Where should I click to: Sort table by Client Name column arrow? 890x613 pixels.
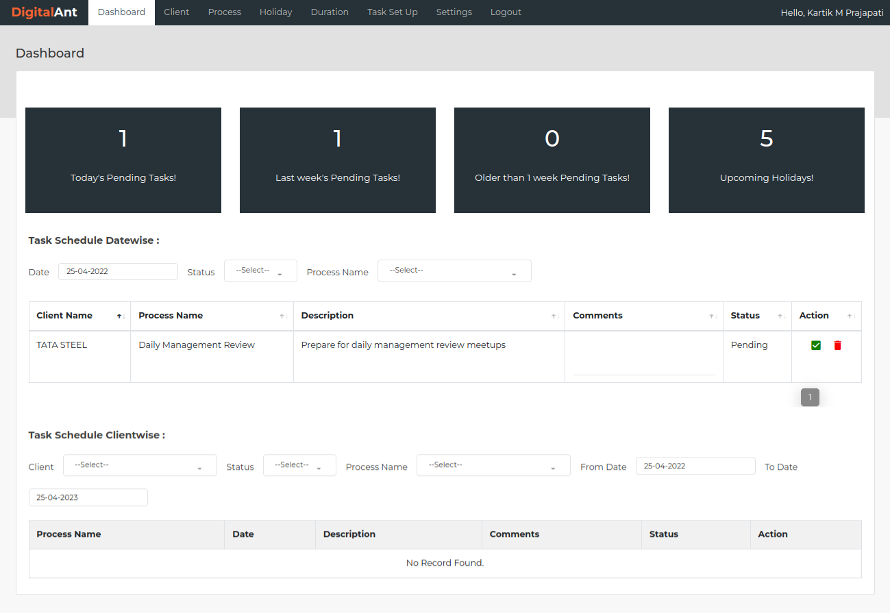pyautogui.click(x=120, y=316)
